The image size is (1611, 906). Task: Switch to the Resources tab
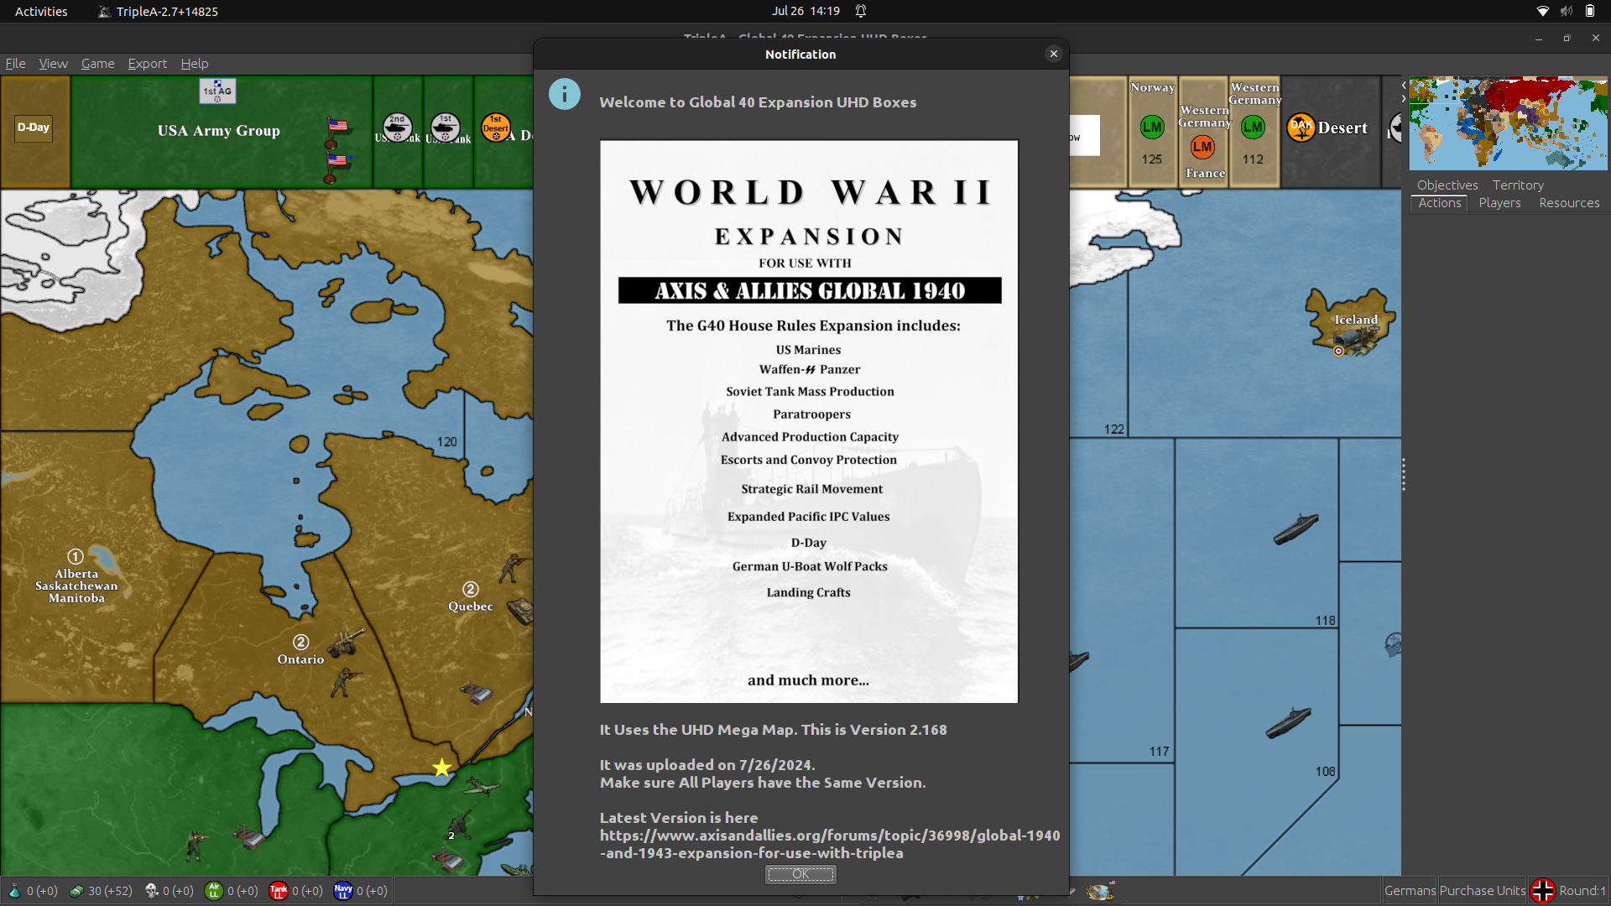tap(1569, 203)
